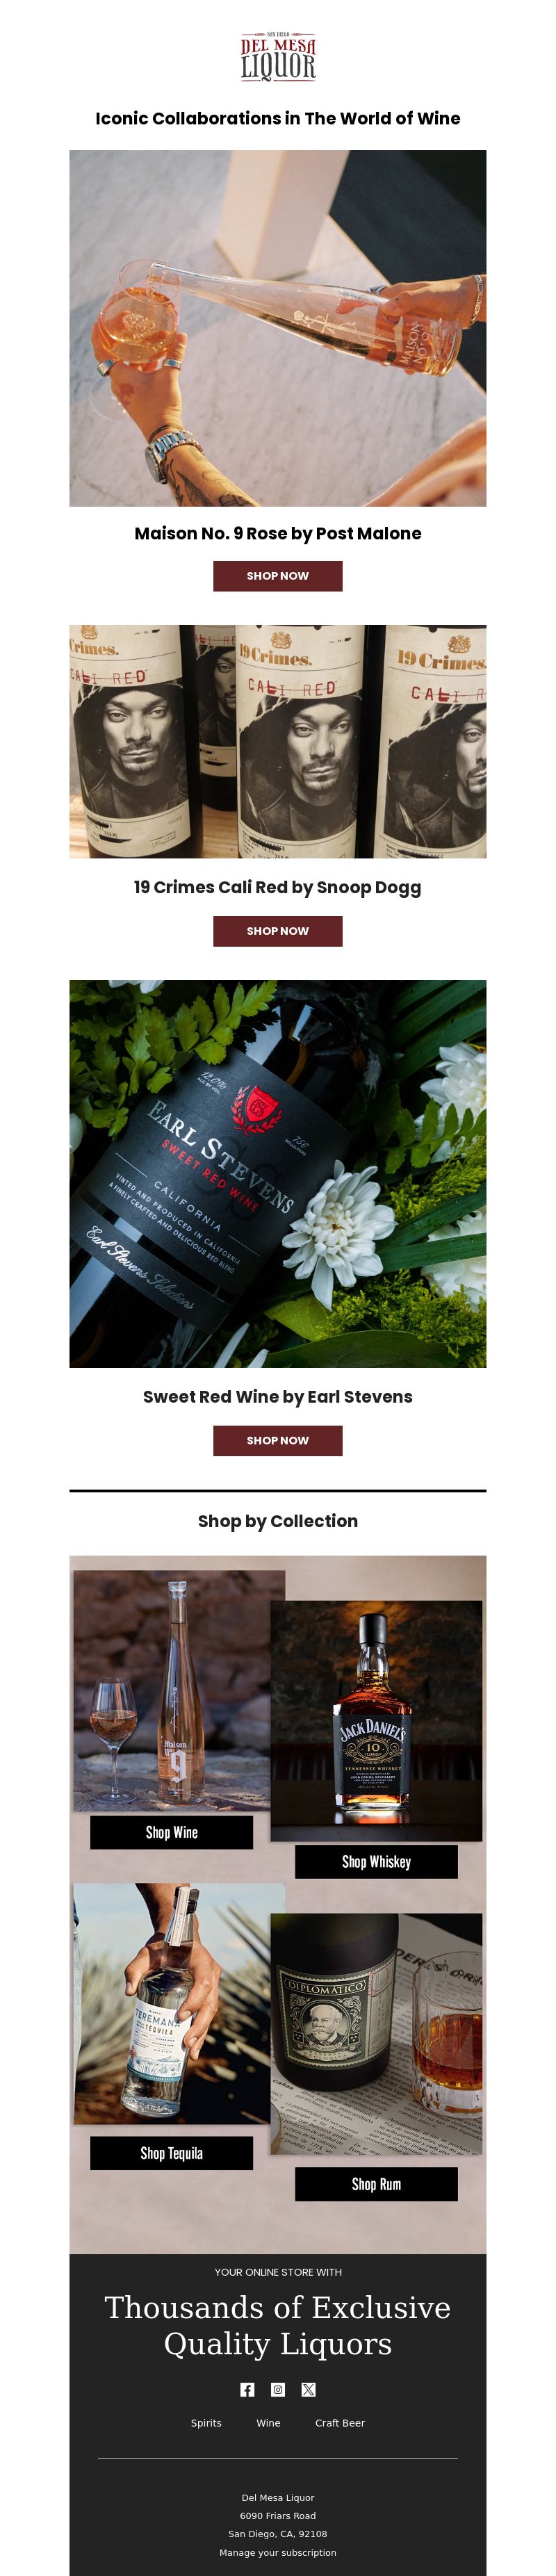Click Shop Now under 19 Crimes Cali Red
The height and width of the screenshot is (2576, 556).
point(278,931)
